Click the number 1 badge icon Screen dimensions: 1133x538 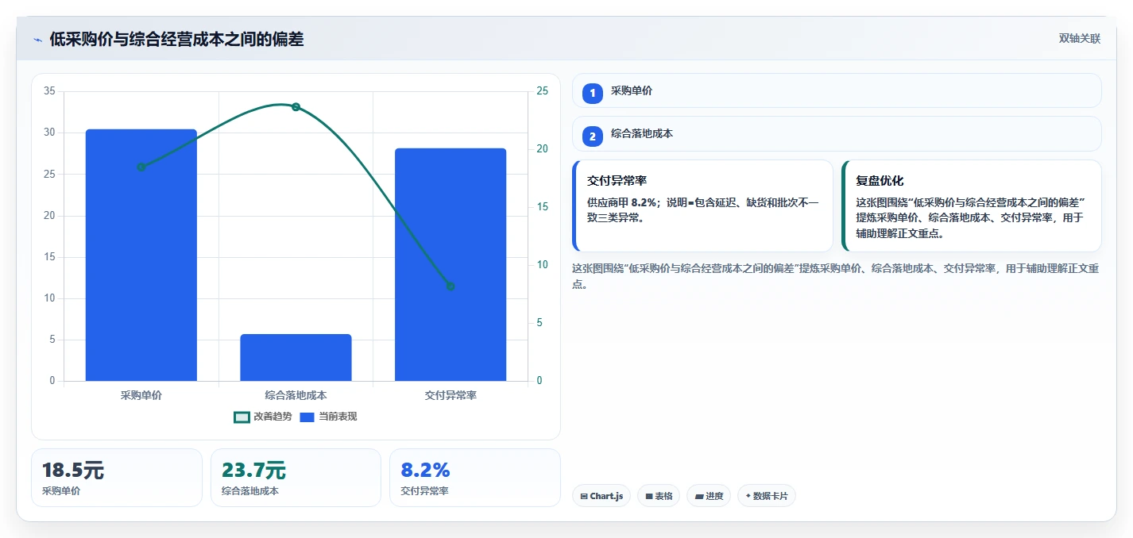click(x=593, y=94)
